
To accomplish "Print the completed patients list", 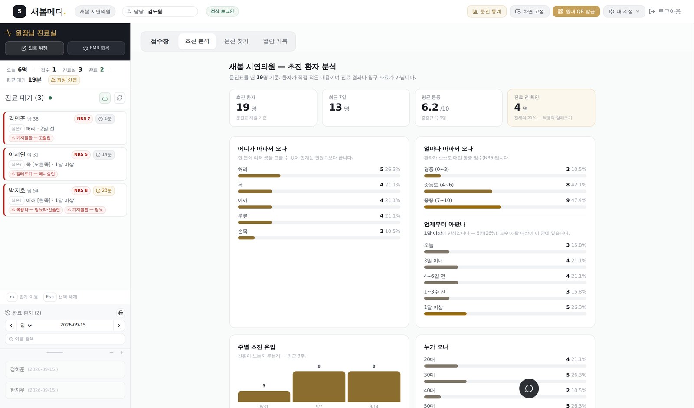I will click(121, 313).
